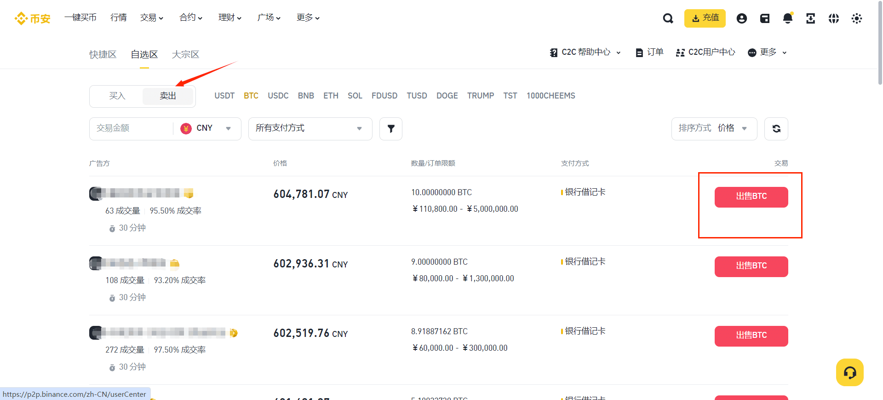Open the user profile account icon
The width and height of the screenshot is (883, 400).
[x=741, y=18]
